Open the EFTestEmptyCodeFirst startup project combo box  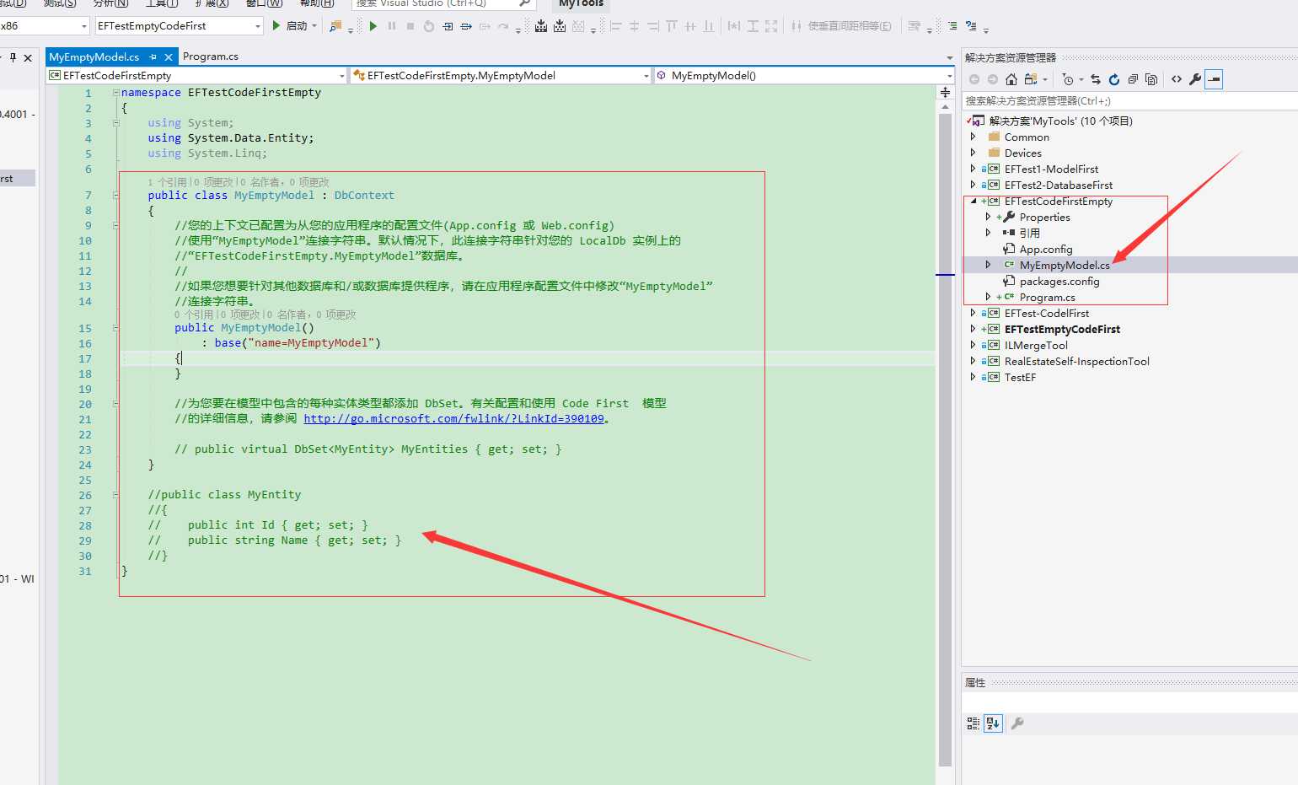[x=180, y=26]
